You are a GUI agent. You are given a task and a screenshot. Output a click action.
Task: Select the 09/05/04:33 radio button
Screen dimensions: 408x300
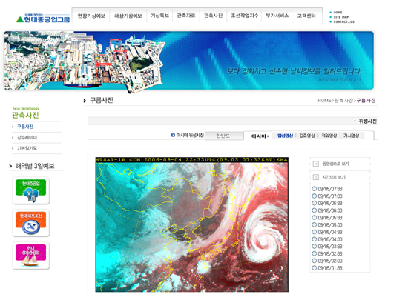point(314,232)
